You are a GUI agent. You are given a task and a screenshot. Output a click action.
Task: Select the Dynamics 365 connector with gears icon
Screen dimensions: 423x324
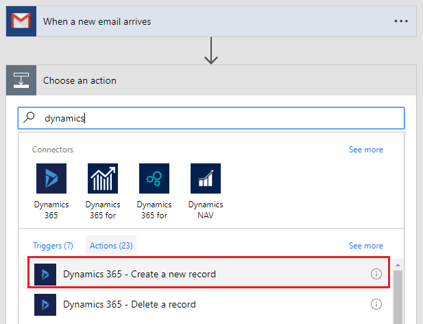[154, 178]
